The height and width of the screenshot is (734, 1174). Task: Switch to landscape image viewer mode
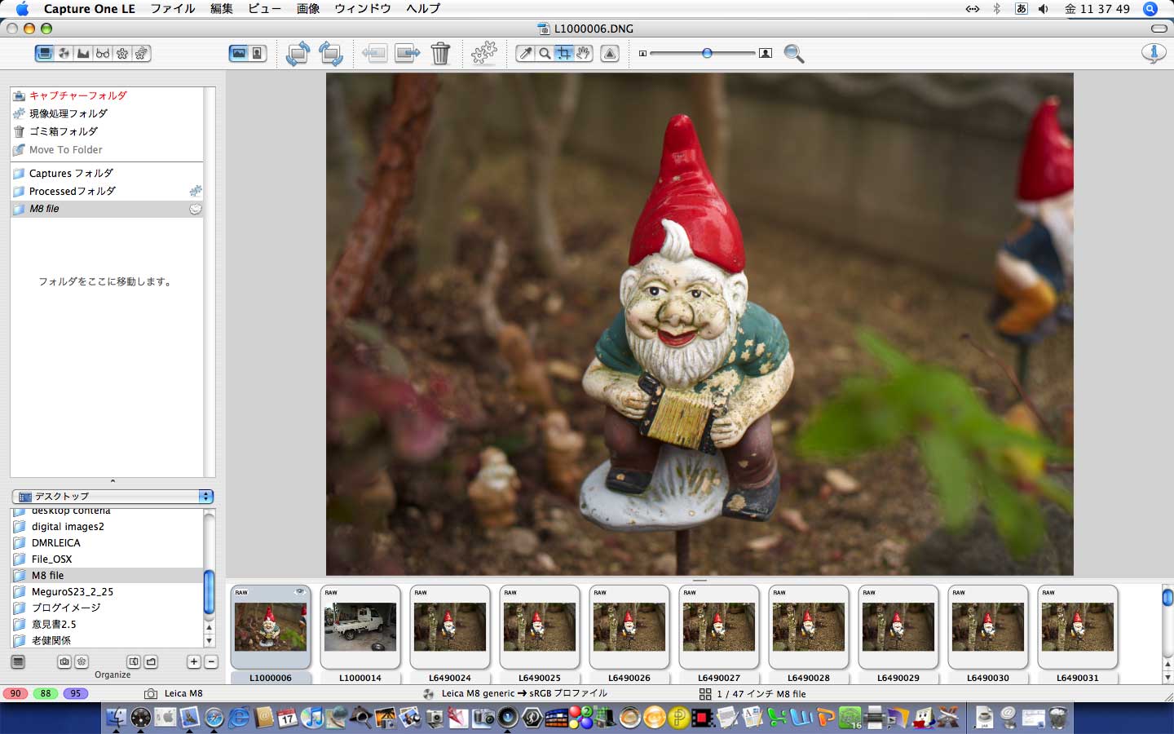(239, 53)
